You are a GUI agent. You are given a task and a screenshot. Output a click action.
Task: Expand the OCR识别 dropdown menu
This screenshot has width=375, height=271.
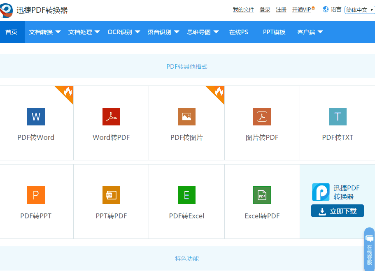tap(124, 32)
